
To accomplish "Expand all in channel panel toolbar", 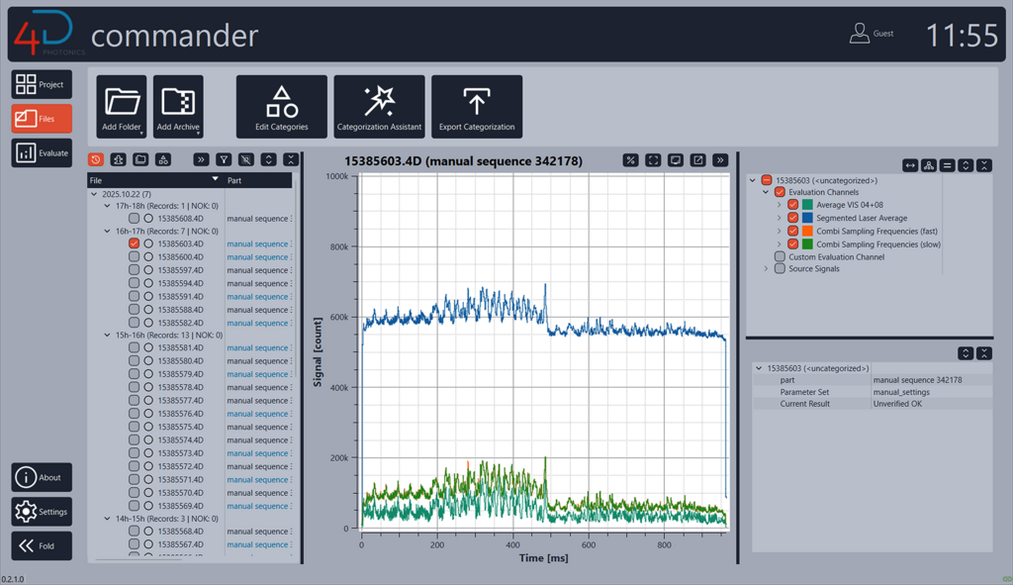I will coord(966,165).
